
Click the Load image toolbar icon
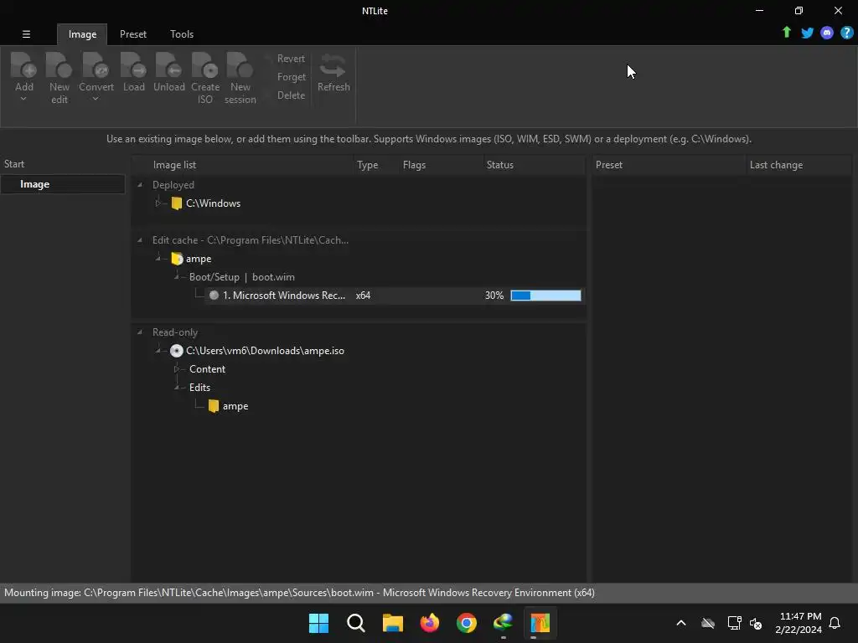coord(133,65)
